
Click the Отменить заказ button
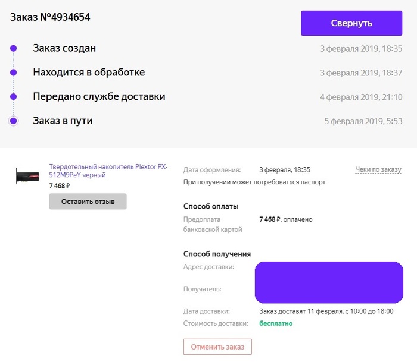(217, 347)
